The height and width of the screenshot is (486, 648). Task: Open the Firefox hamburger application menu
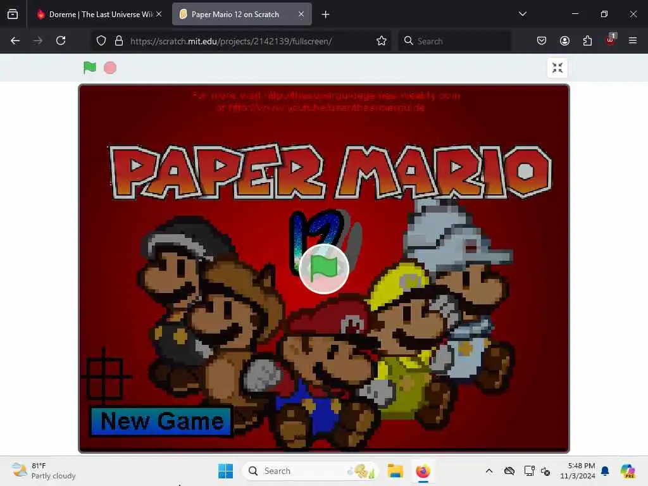pos(633,40)
